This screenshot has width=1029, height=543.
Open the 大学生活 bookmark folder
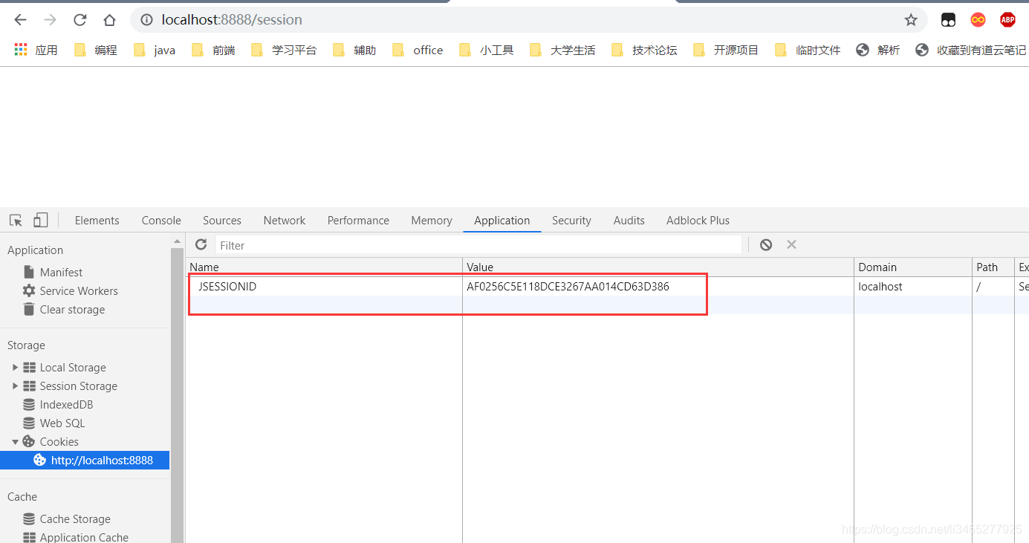(562, 50)
